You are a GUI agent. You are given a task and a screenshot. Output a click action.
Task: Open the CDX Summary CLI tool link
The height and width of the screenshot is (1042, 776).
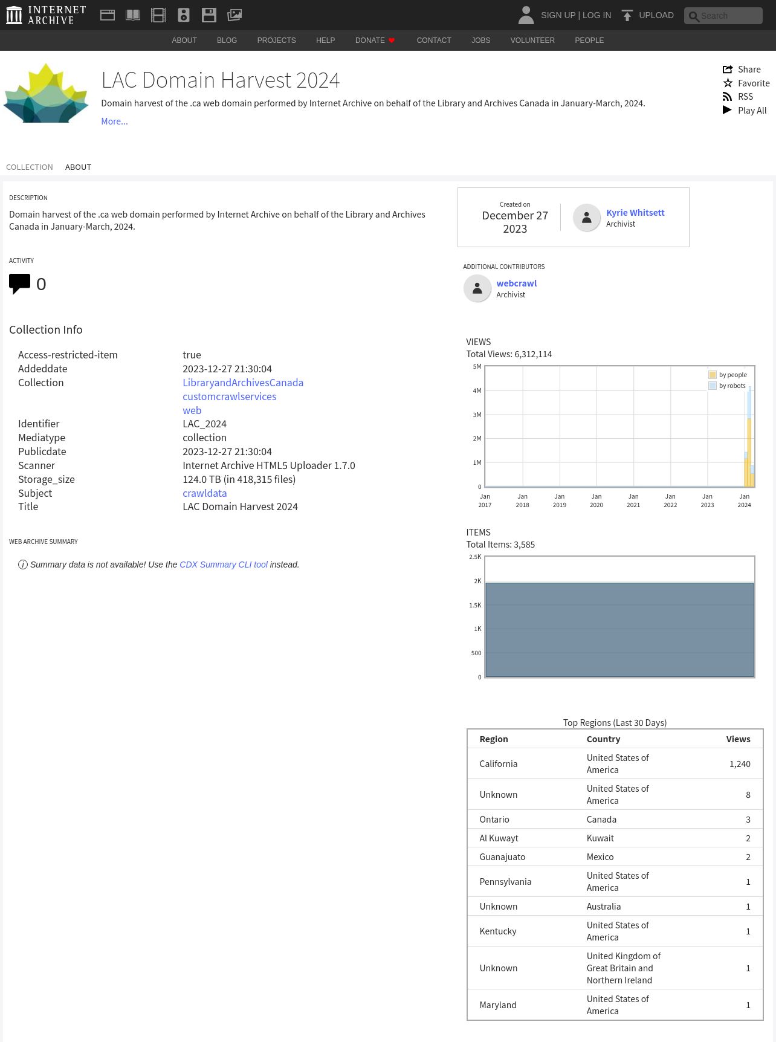[224, 565]
